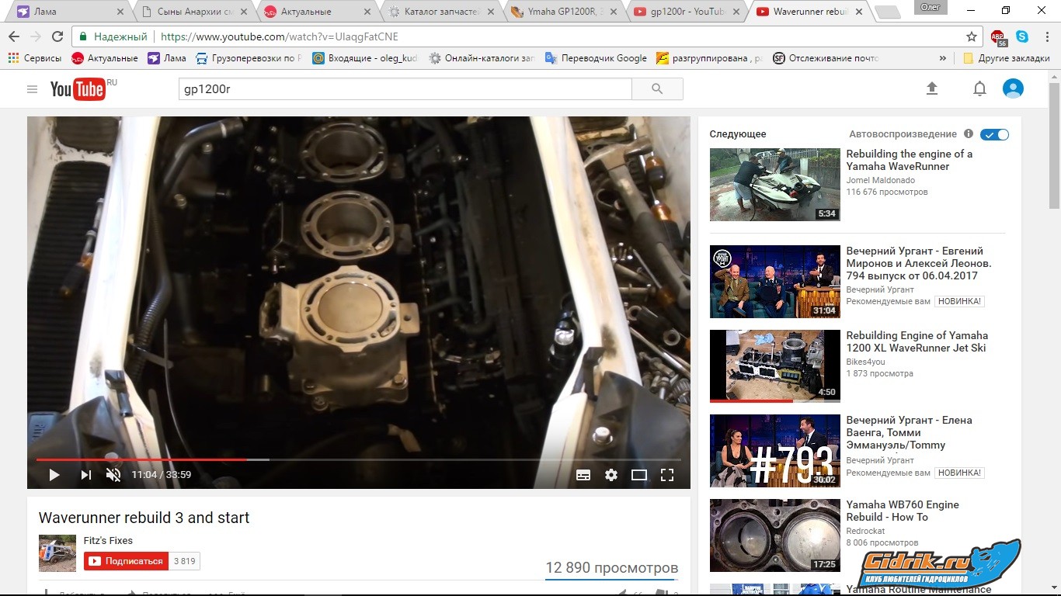The width and height of the screenshot is (1061, 596).
Task: Toggle subtitles on the video player
Action: pos(583,475)
